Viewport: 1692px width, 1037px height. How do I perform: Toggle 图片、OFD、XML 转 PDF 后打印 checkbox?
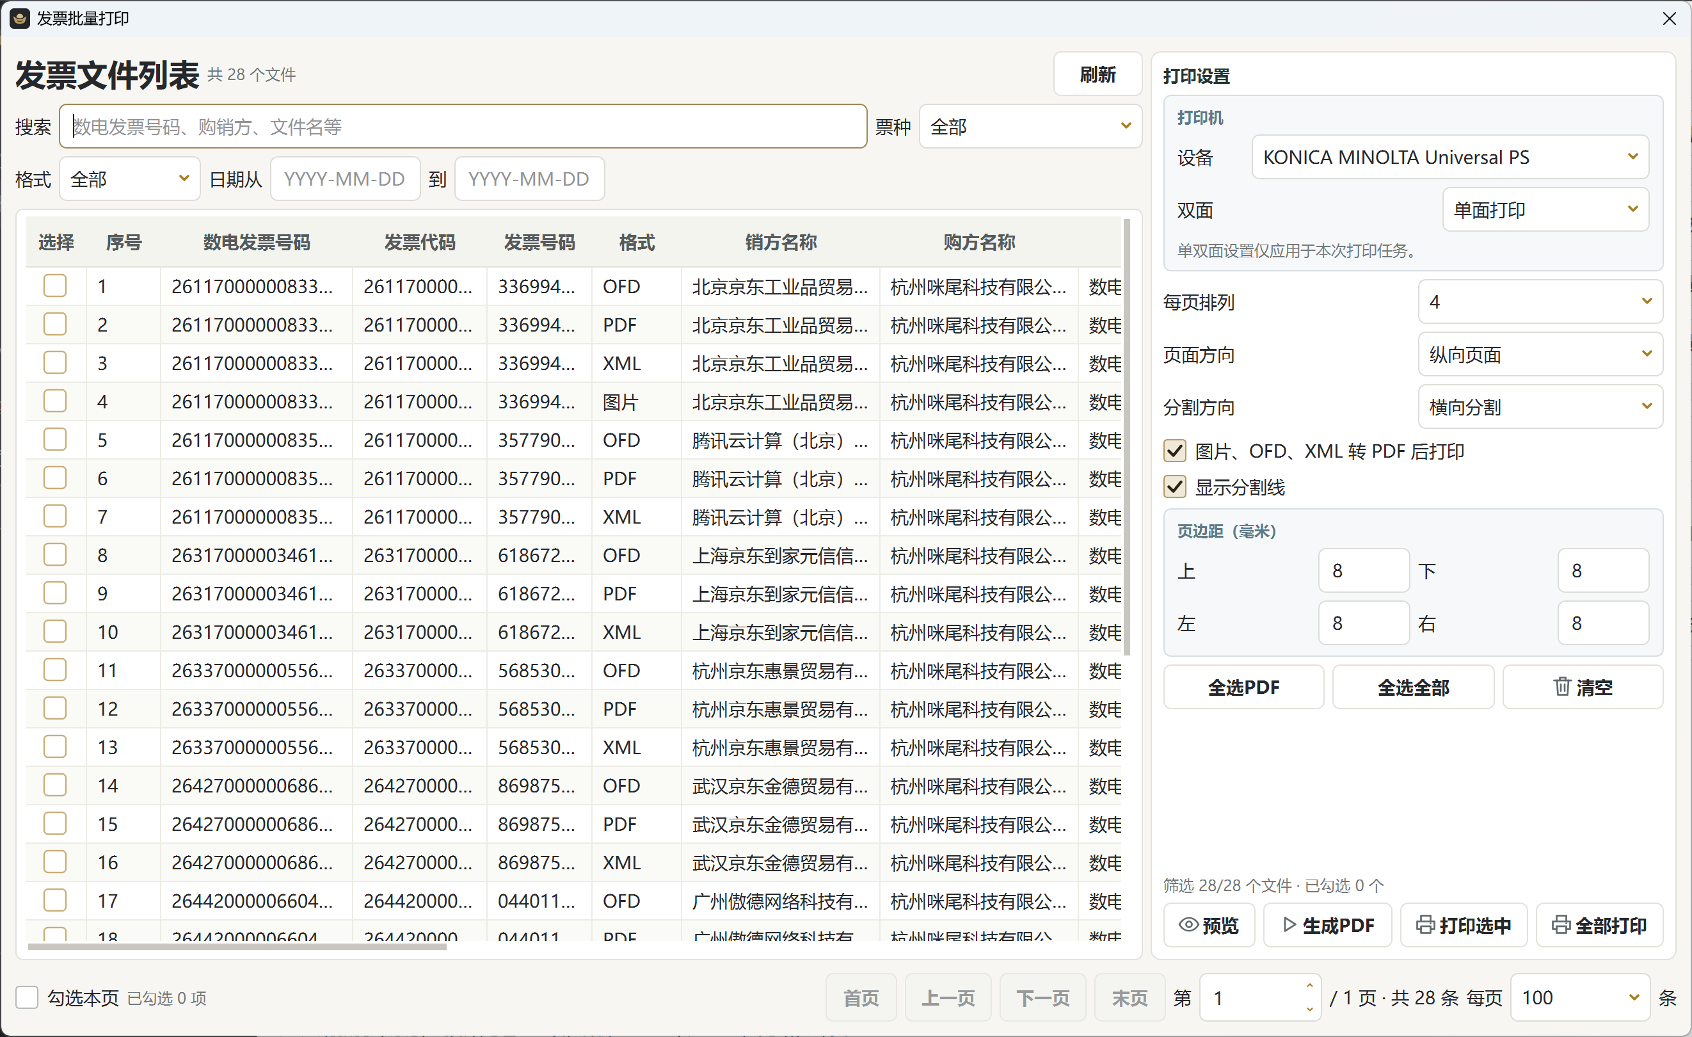(x=1174, y=451)
